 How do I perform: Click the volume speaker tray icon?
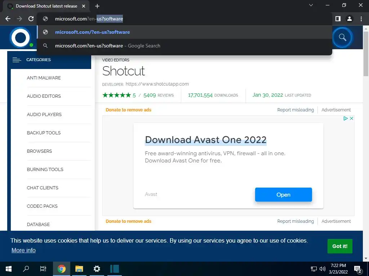(323, 269)
